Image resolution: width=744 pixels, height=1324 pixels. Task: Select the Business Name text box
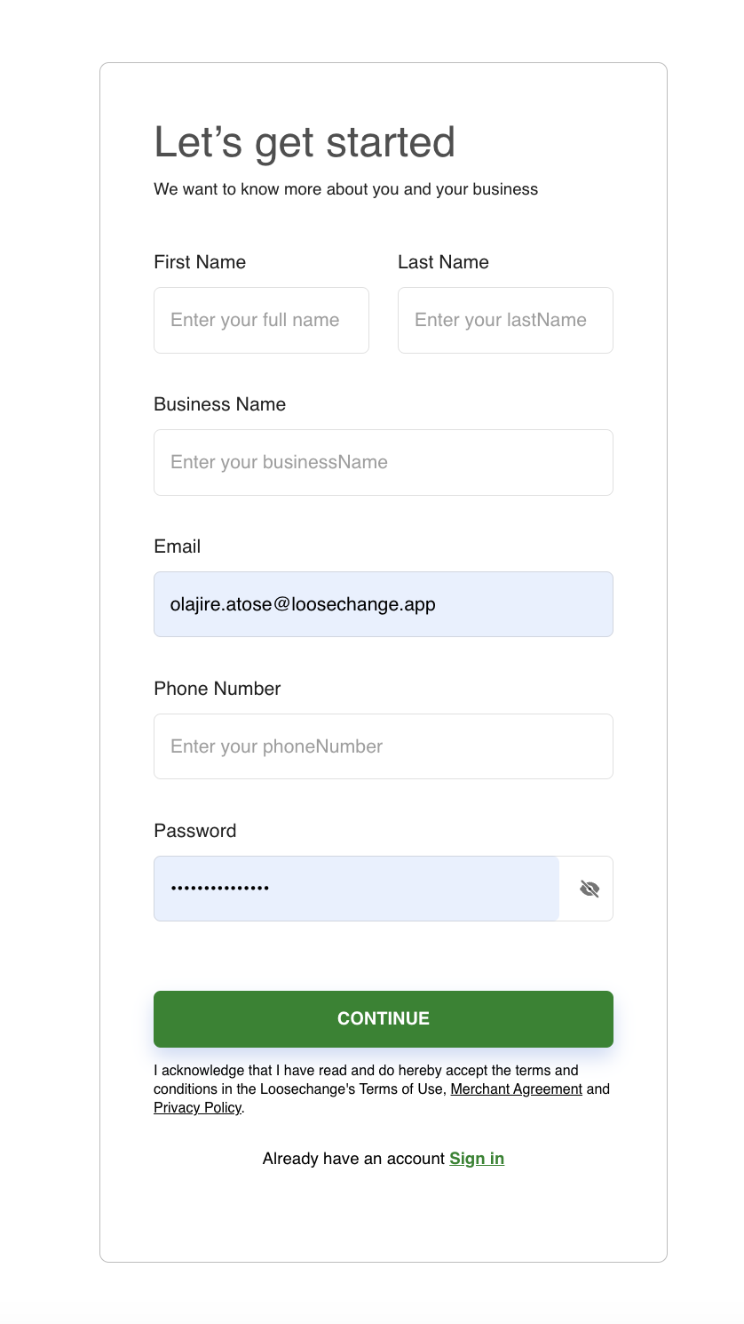point(383,462)
